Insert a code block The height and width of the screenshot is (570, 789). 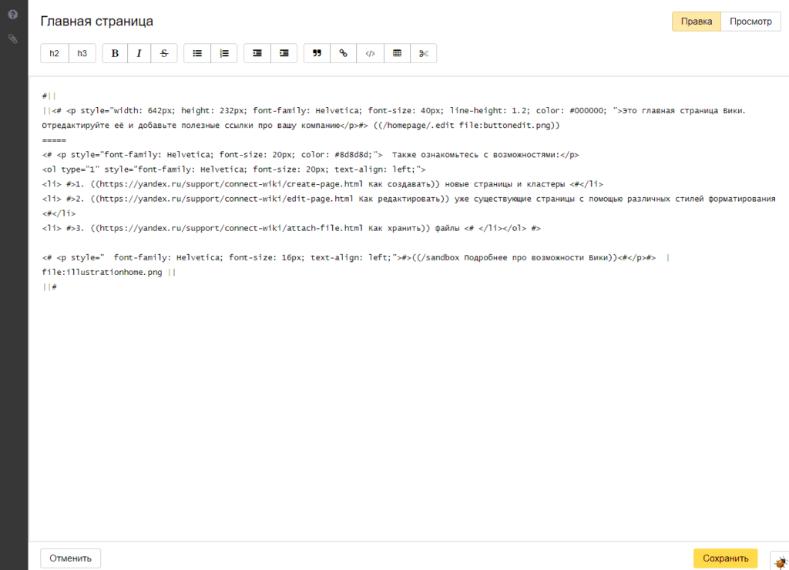370,53
